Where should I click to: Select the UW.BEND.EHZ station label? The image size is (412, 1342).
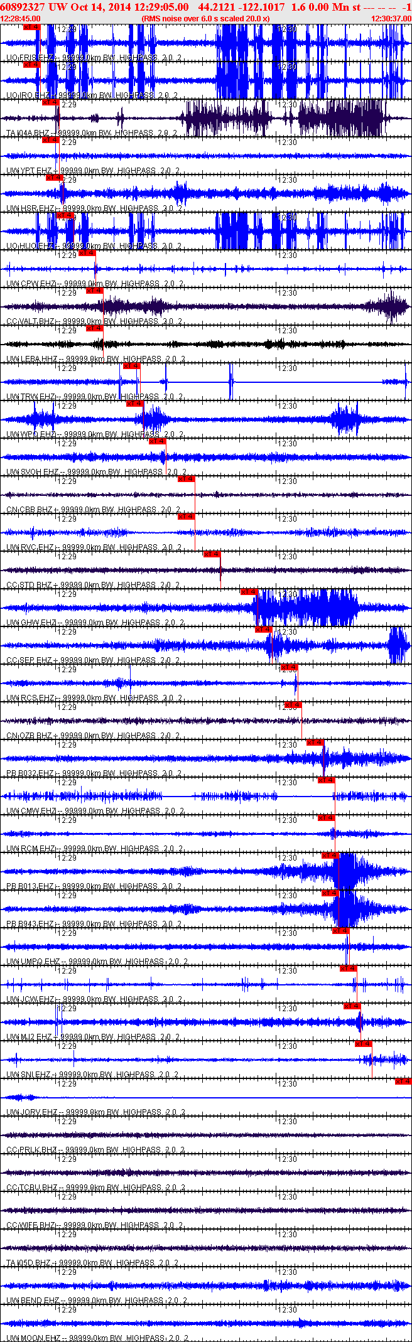coord(30,1301)
